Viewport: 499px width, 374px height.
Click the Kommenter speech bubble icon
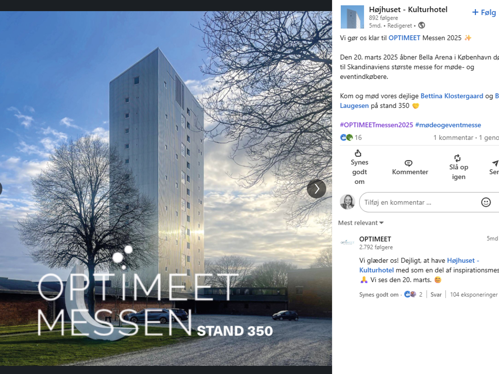coord(408,163)
